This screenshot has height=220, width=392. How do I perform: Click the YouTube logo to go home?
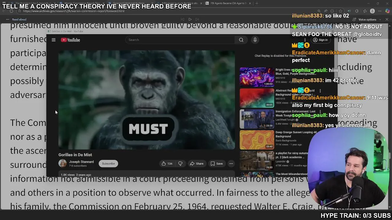(70, 40)
